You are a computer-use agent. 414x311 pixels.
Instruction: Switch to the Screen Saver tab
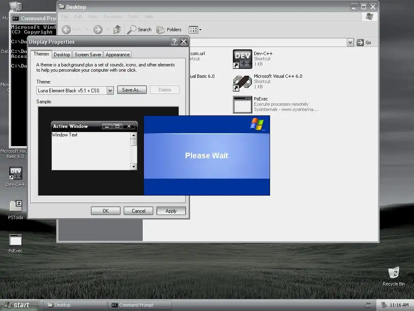pyautogui.click(x=88, y=55)
